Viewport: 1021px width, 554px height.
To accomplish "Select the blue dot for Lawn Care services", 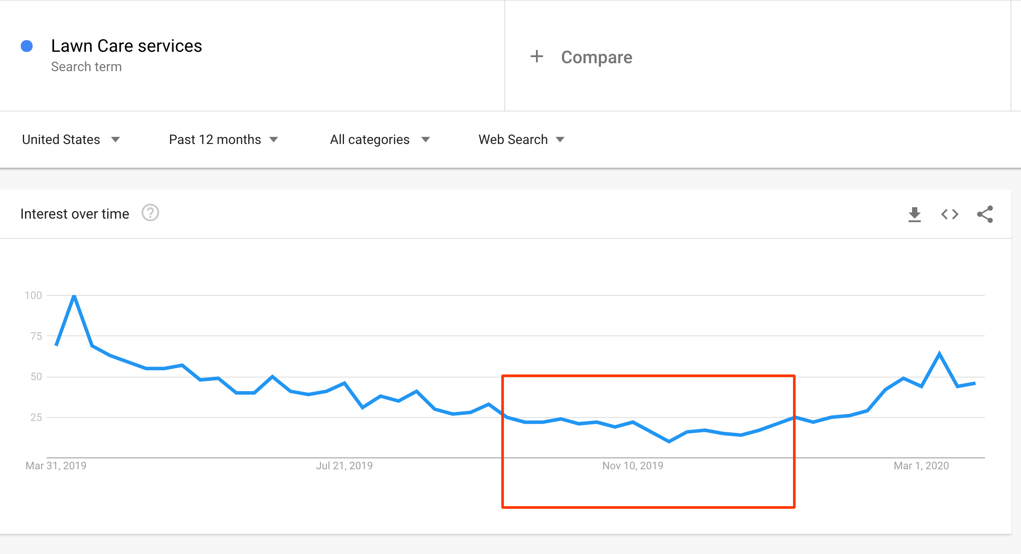I will coord(27,46).
